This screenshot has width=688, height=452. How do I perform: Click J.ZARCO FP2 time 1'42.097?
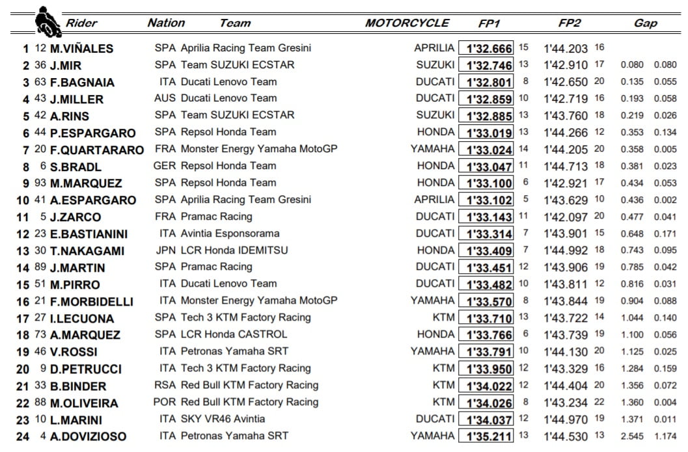566,217
